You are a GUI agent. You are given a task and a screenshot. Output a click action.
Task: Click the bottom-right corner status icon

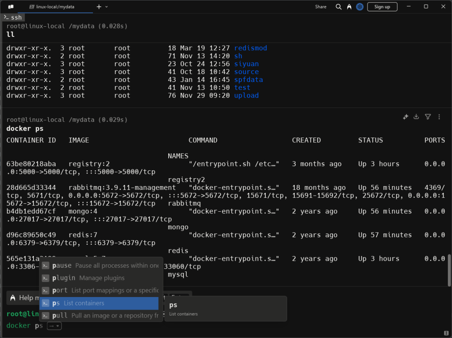[x=447, y=333]
